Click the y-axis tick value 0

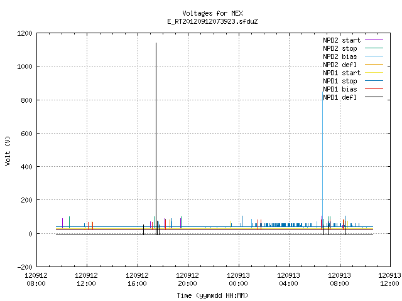[31, 234]
